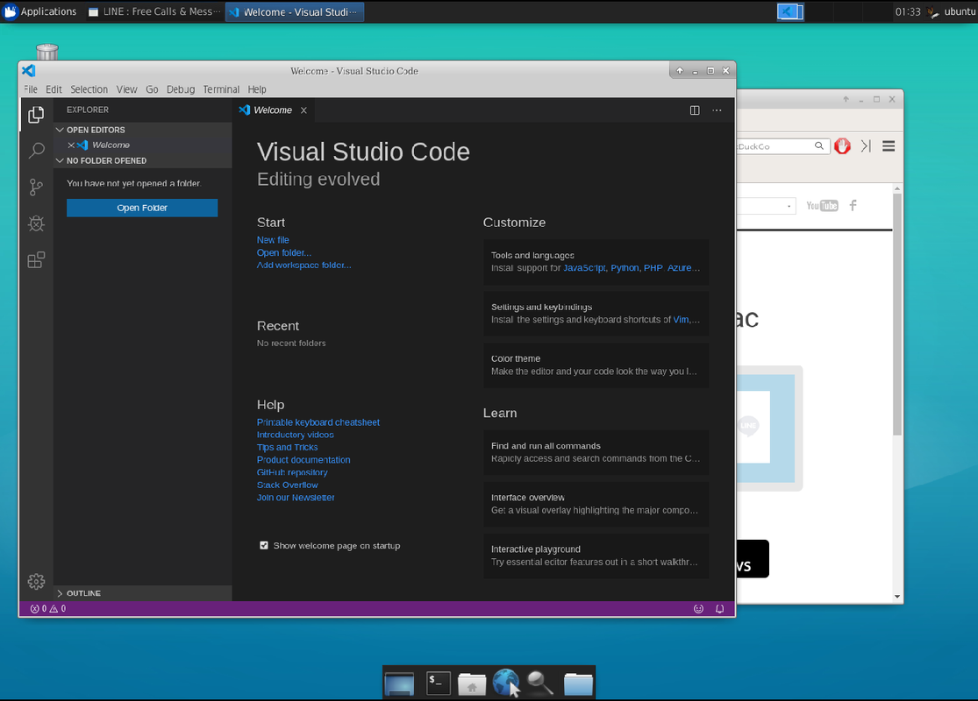
Task: Open GitHub repository link
Action: click(x=292, y=471)
